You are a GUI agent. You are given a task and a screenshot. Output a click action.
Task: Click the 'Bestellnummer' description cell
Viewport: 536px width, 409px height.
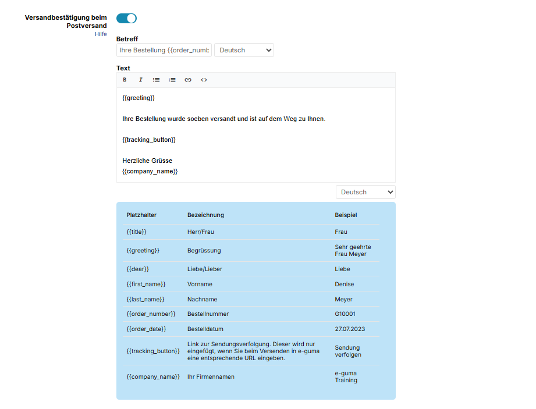(208, 314)
